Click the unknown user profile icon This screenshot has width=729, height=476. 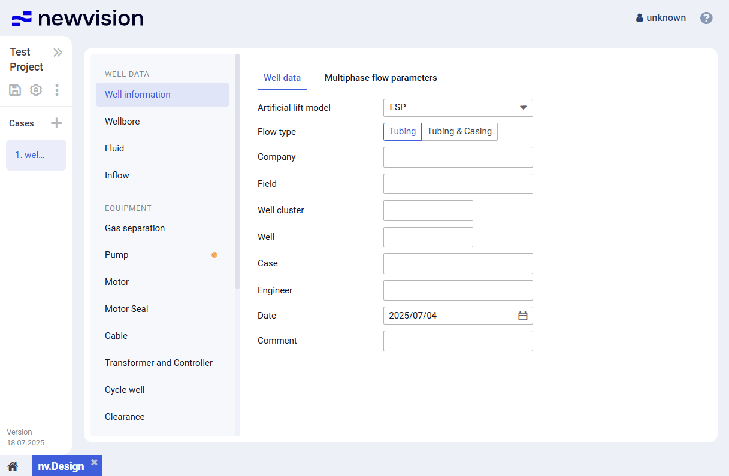640,18
